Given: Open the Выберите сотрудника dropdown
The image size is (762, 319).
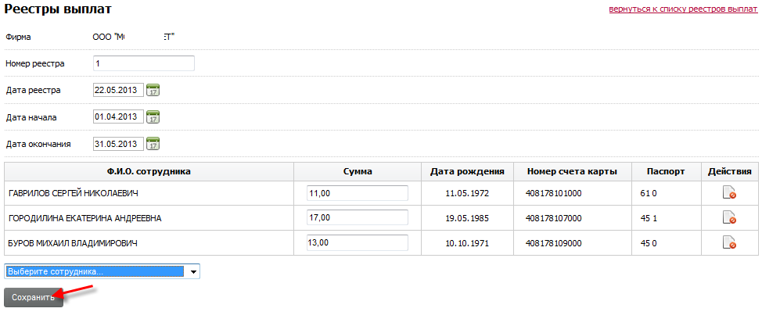Looking at the screenshot, I should [x=102, y=272].
